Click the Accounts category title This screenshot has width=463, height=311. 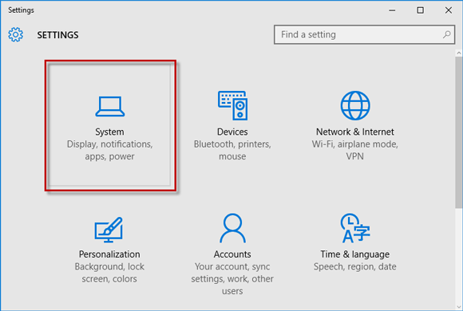tap(232, 254)
